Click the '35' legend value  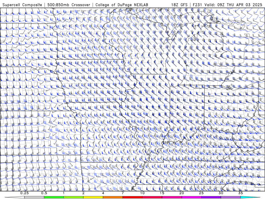240,193
